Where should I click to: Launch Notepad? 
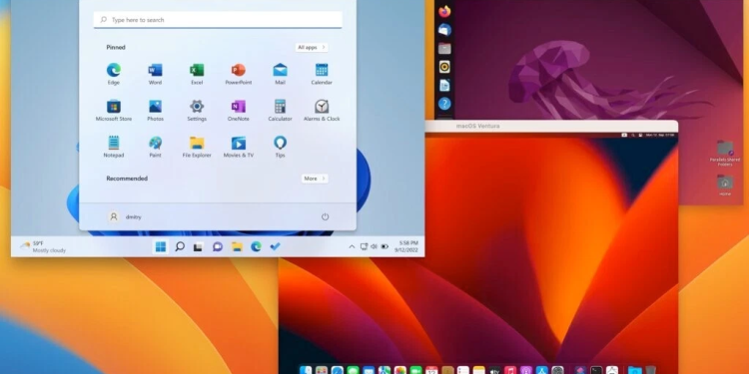(114, 147)
